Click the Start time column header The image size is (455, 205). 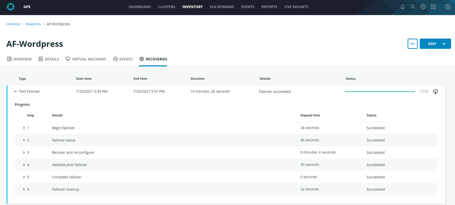point(84,79)
